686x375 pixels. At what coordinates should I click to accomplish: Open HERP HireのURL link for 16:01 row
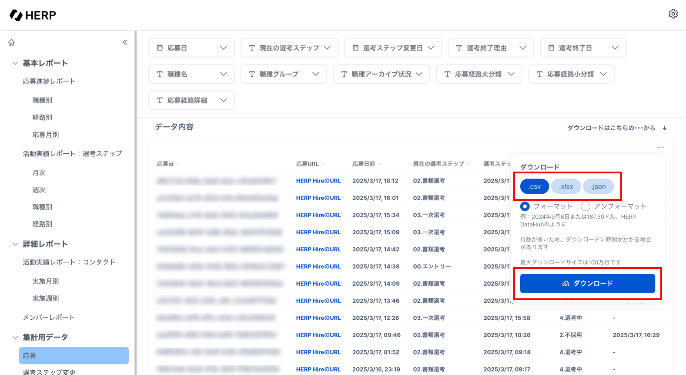tap(318, 198)
